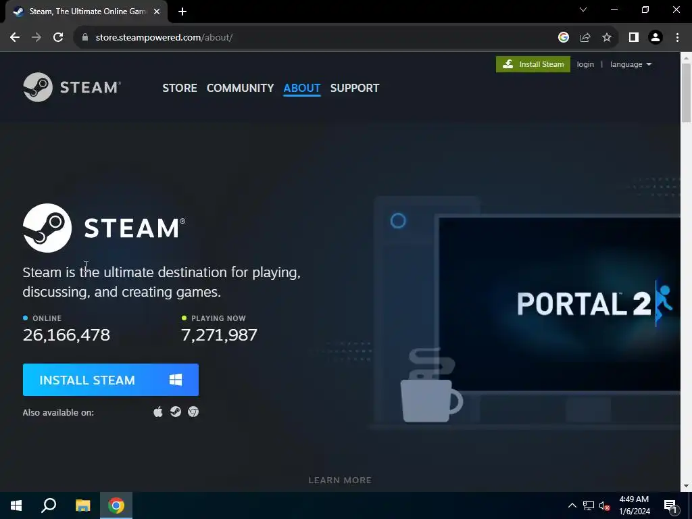Click the Portal 2 monitor image
The height and width of the screenshot is (519, 692).
[x=558, y=303]
